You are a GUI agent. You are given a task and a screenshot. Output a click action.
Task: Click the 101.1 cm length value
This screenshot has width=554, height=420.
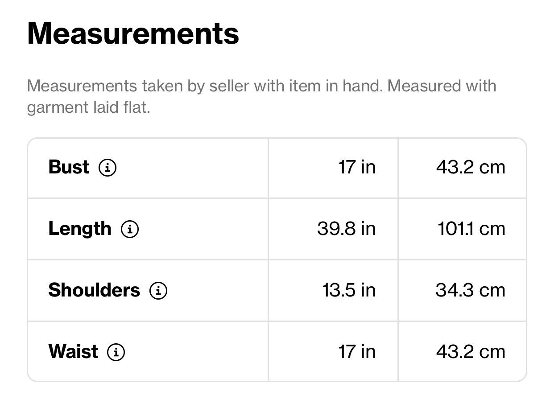coord(472,229)
